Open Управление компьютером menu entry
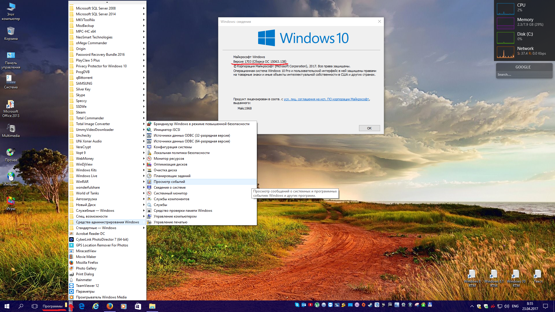The height and width of the screenshot is (312, 555). click(201, 216)
